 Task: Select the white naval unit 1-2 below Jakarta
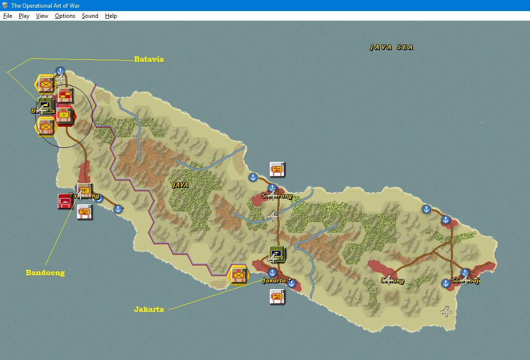(277, 297)
